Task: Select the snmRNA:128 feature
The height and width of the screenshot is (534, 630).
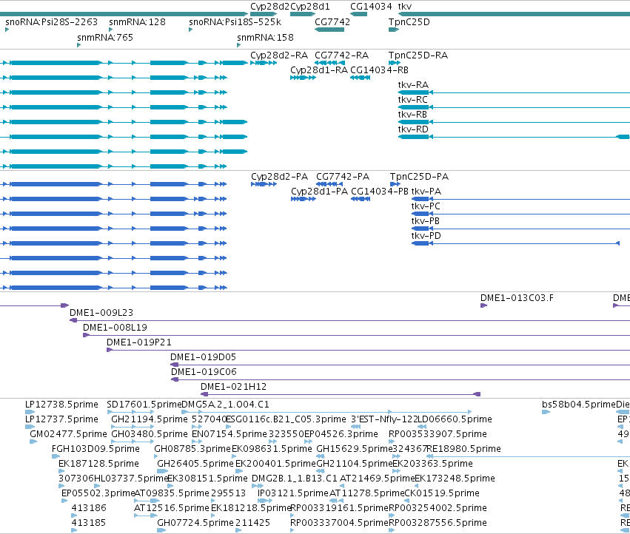Action: pos(137,21)
